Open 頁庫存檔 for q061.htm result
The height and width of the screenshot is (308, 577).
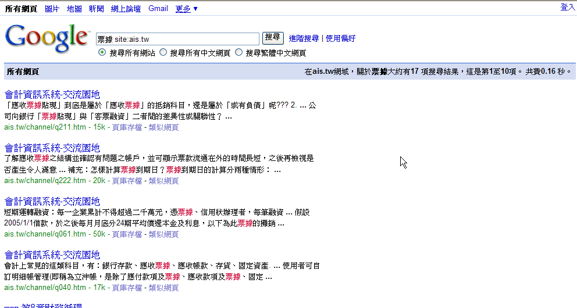click(127, 234)
